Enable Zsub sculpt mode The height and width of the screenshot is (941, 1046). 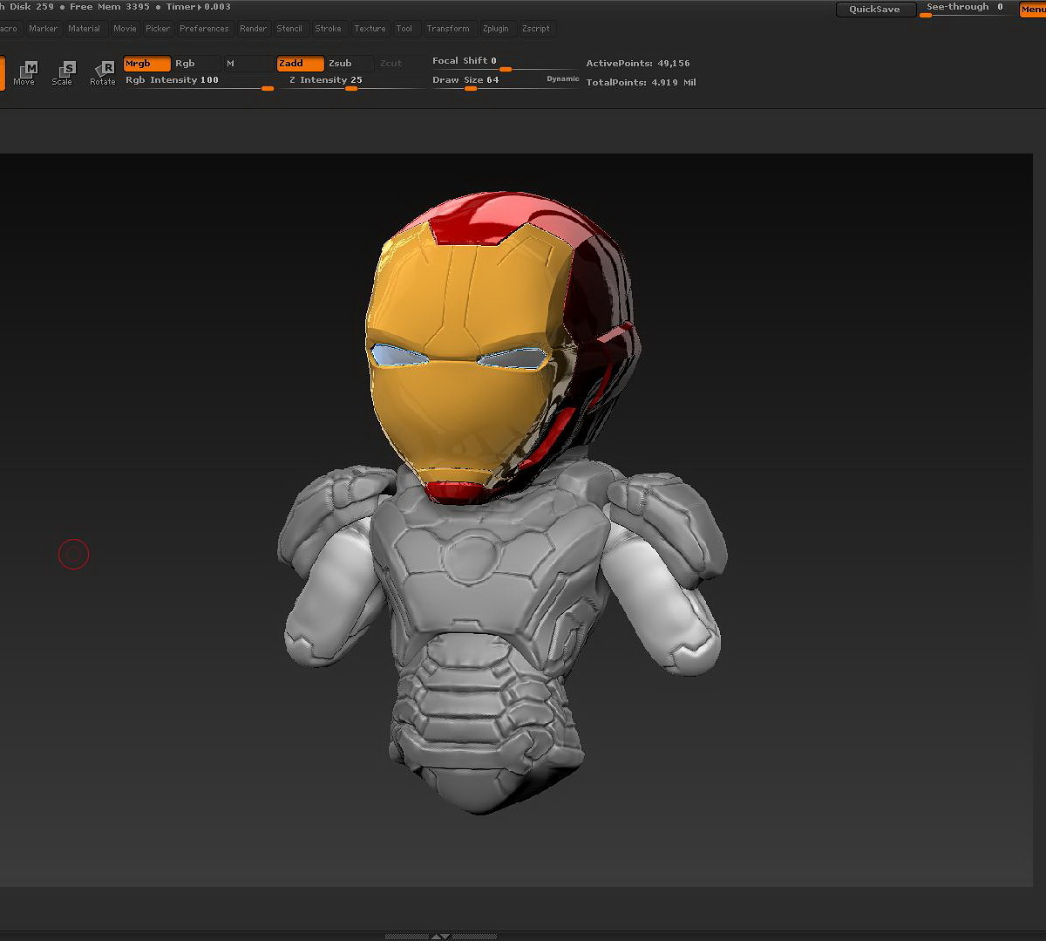pos(350,64)
